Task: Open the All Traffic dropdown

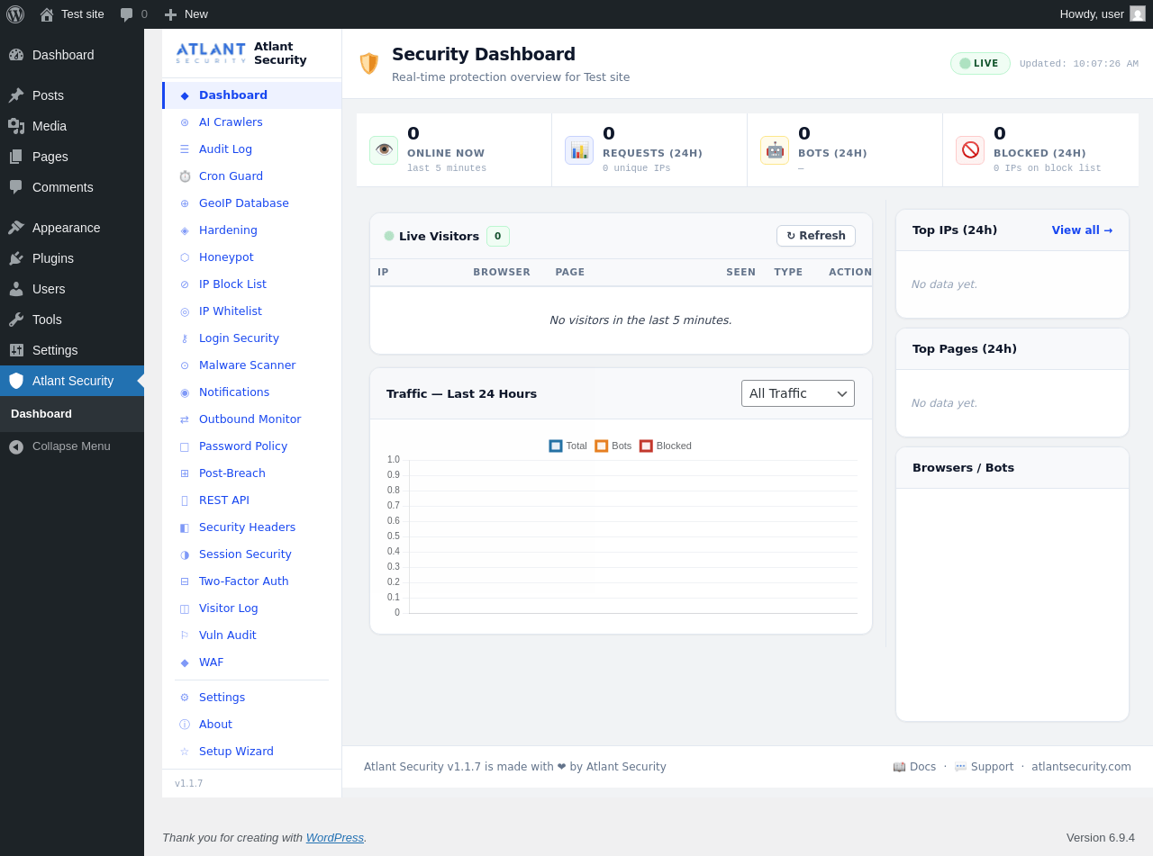Action: coord(798,393)
